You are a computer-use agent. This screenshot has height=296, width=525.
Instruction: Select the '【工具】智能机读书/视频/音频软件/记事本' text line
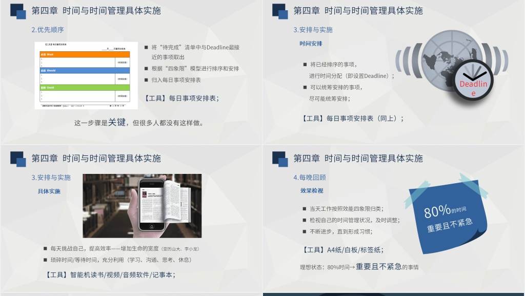tap(111, 274)
